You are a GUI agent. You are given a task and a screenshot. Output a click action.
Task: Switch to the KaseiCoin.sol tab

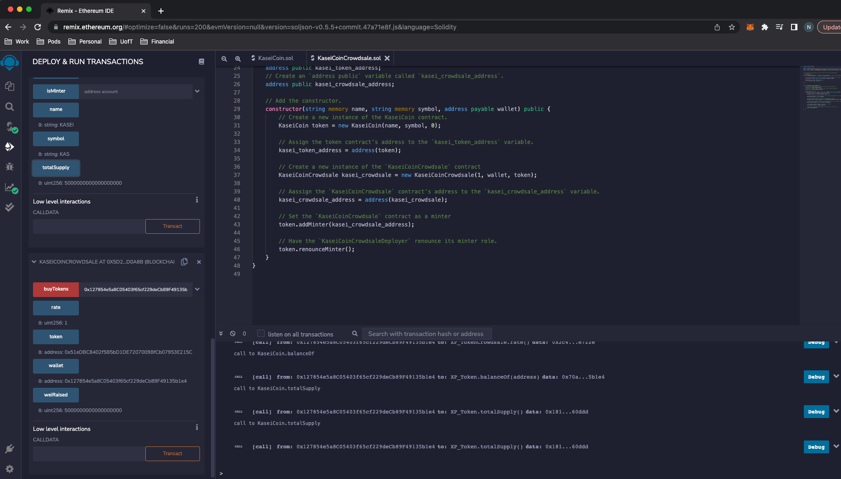click(x=272, y=58)
